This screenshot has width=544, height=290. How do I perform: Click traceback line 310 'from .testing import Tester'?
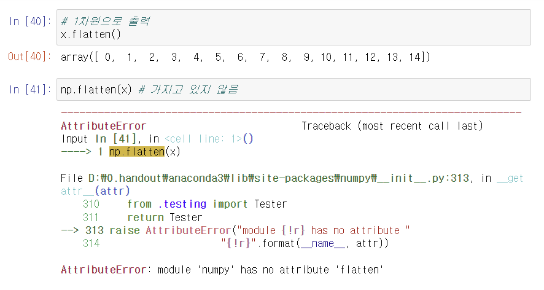(x=185, y=204)
